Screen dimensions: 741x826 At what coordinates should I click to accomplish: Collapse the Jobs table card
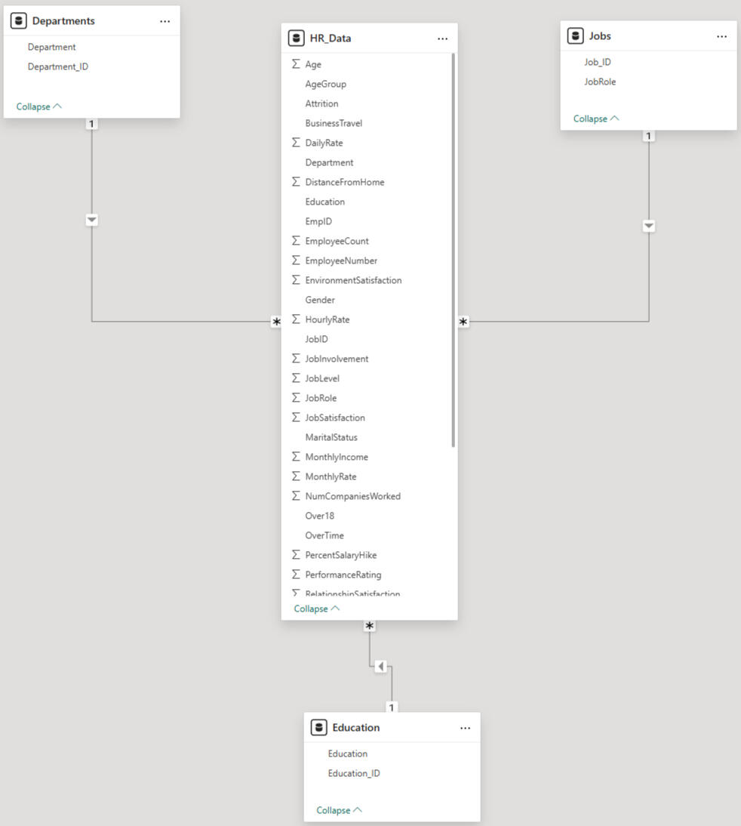(x=595, y=119)
